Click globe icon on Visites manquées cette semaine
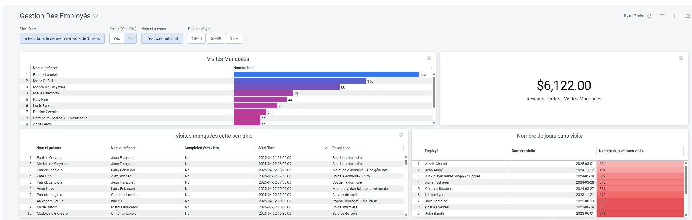Viewport: 692px width, 220px height. (x=401, y=135)
